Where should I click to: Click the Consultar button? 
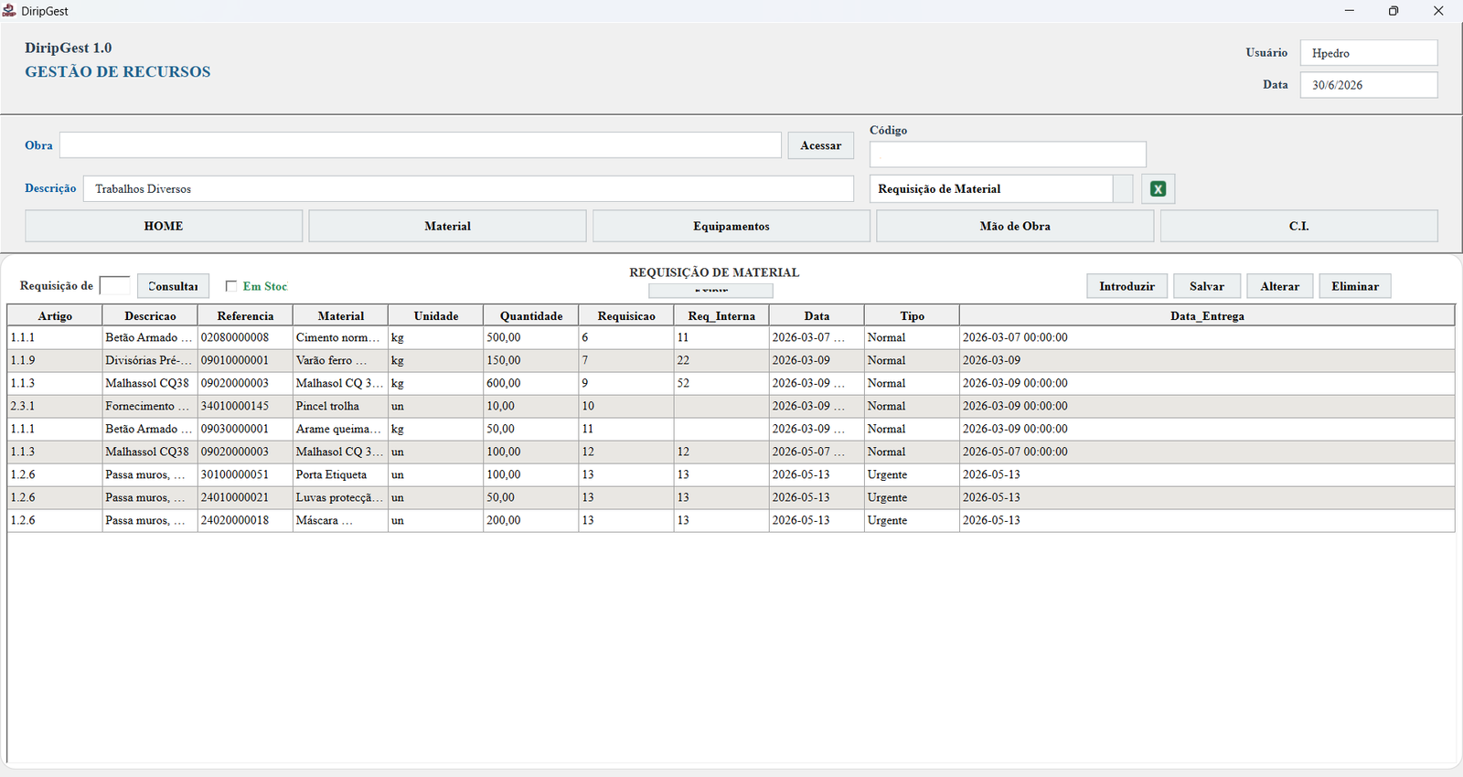173,286
